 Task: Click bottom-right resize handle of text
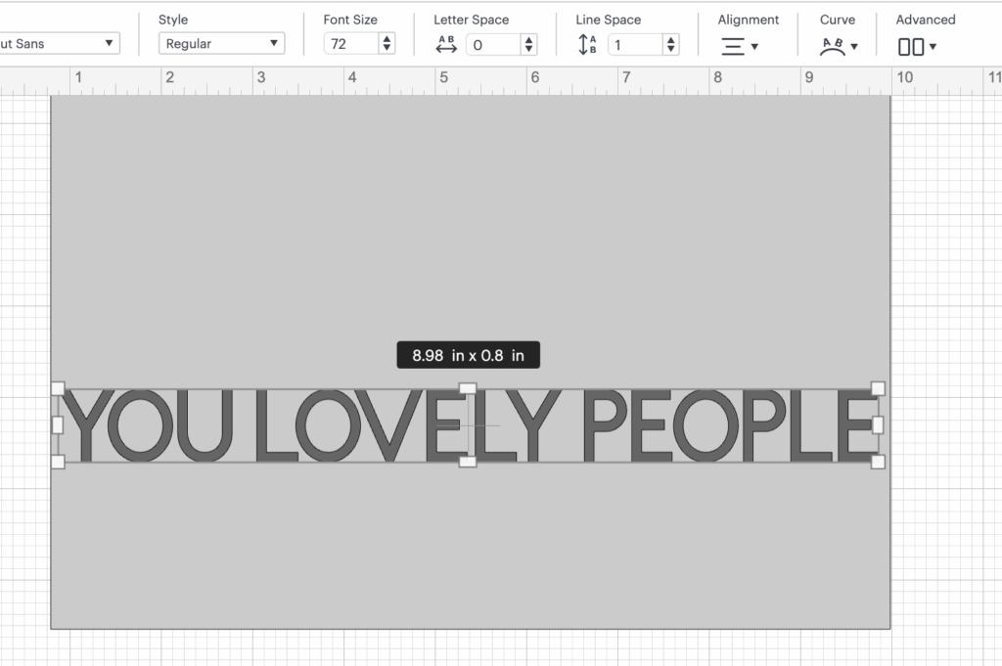click(878, 461)
